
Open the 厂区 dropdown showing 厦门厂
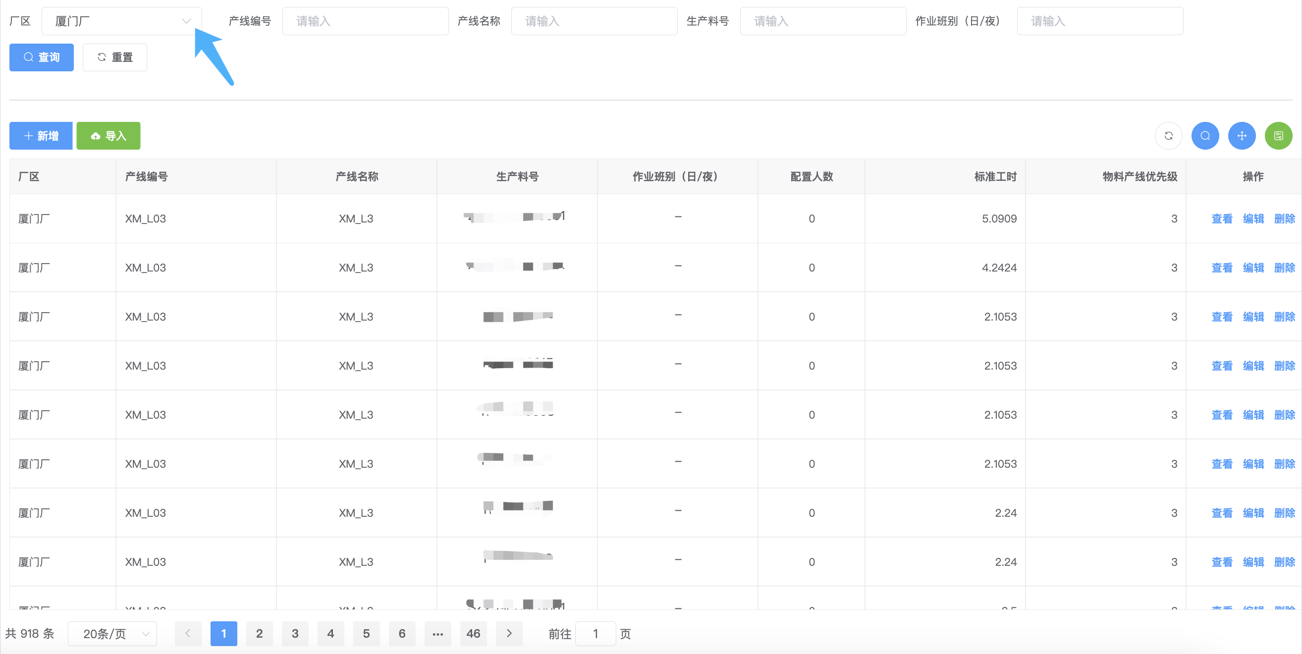[x=121, y=21]
